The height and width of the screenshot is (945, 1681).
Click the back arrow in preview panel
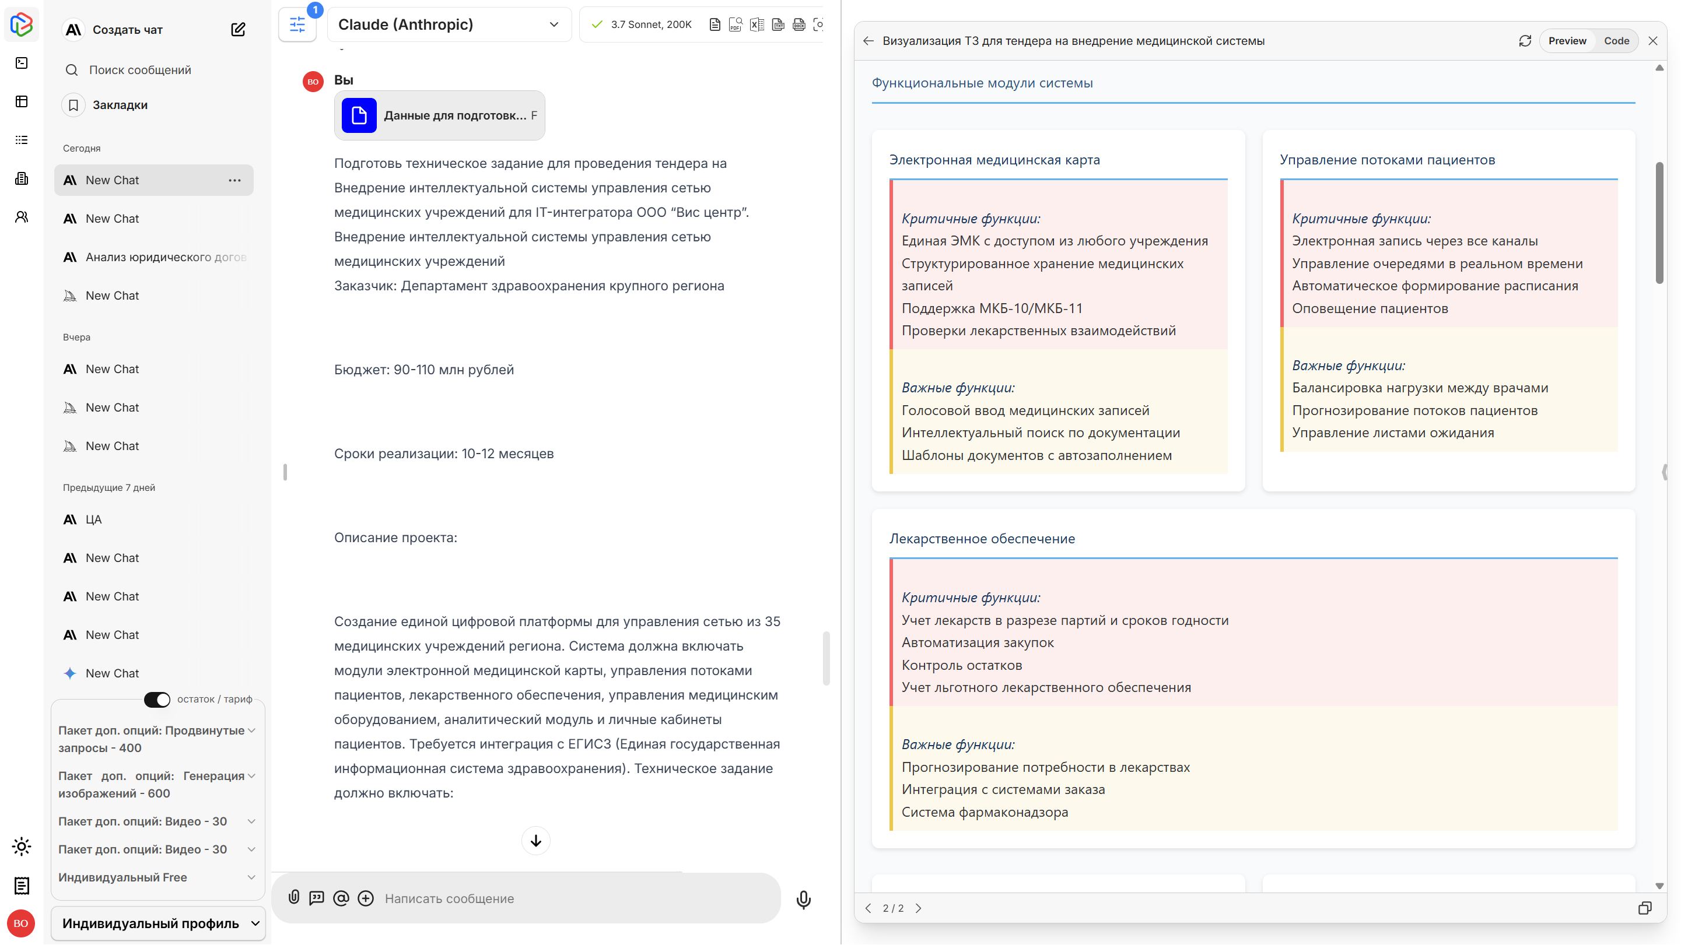868,41
